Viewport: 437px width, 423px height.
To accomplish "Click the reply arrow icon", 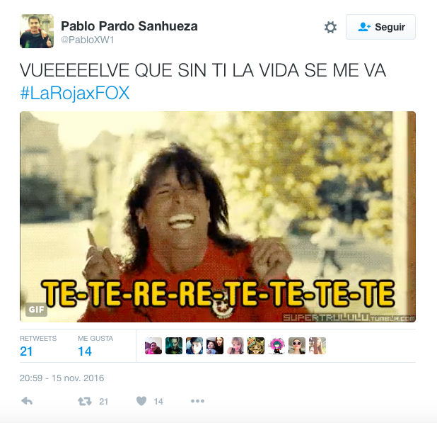I will [27, 401].
